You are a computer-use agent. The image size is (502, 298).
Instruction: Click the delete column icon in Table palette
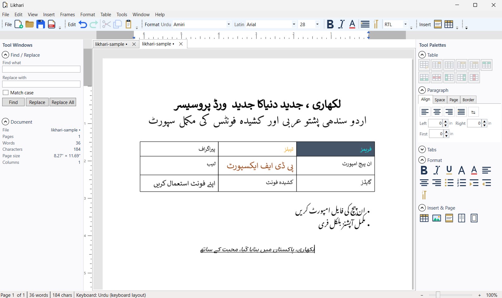(474, 77)
